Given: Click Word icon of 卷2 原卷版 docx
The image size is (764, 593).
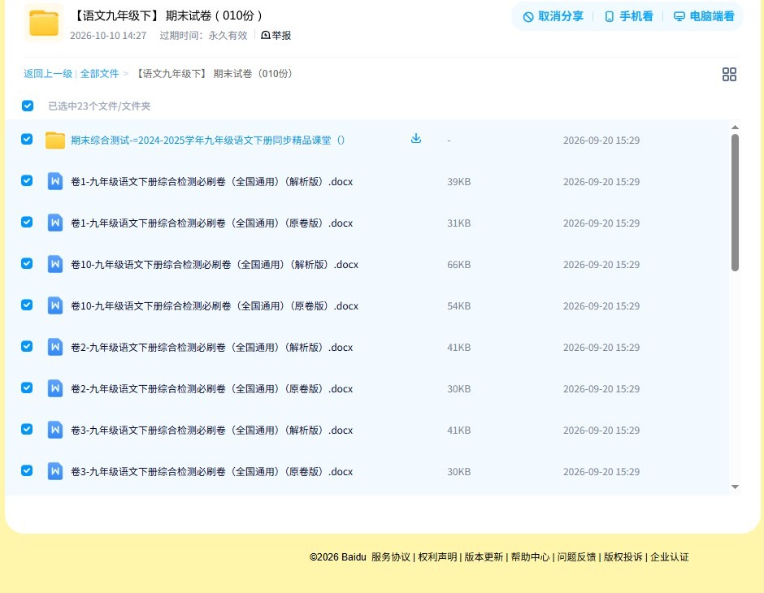Looking at the screenshot, I should [x=55, y=388].
